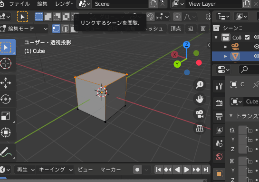The width and height of the screenshot is (259, 182).
Task: Open the Output properties tab
Action: [219, 117]
